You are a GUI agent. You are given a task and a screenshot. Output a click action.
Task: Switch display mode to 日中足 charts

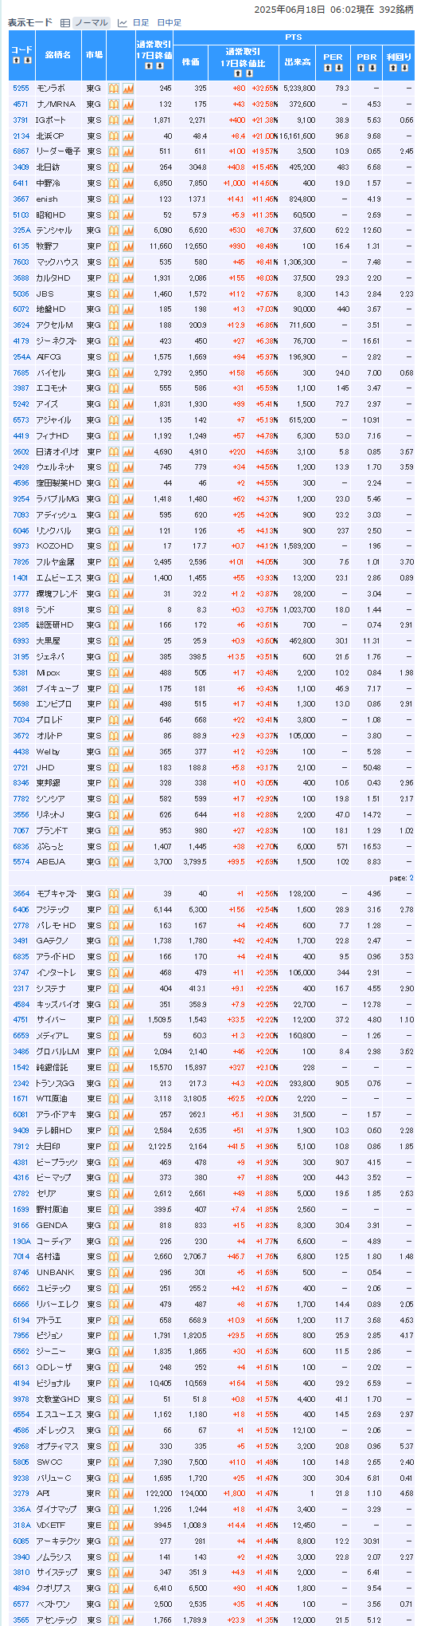point(169,23)
